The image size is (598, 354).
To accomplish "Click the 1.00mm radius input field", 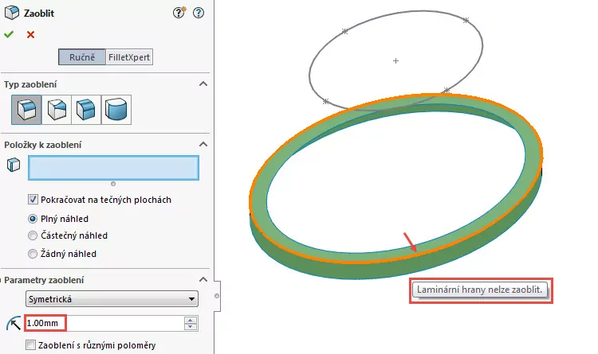I will pos(104,323).
